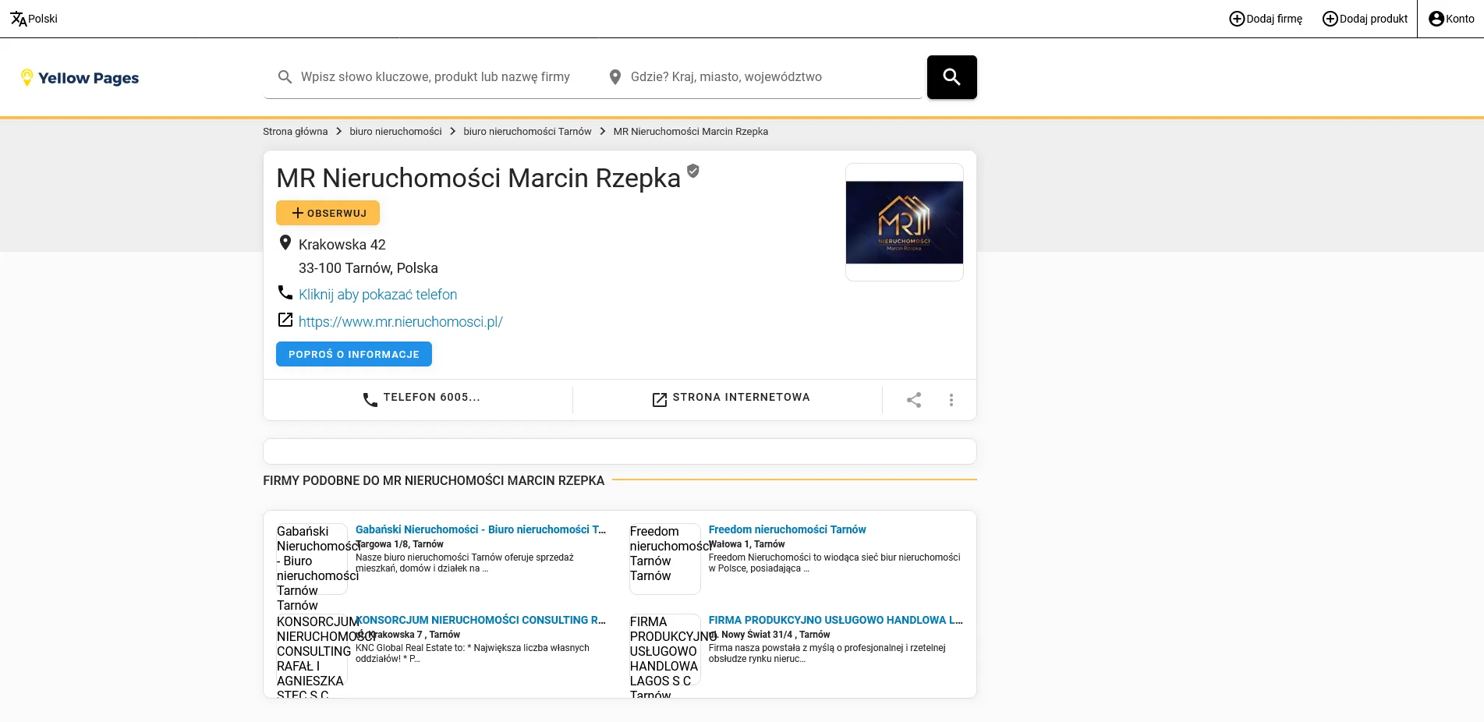The height and width of the screenshot is (722, 1484).
Task: Open Strona główna breadcrumb
Action: click(x=295, y=132)
